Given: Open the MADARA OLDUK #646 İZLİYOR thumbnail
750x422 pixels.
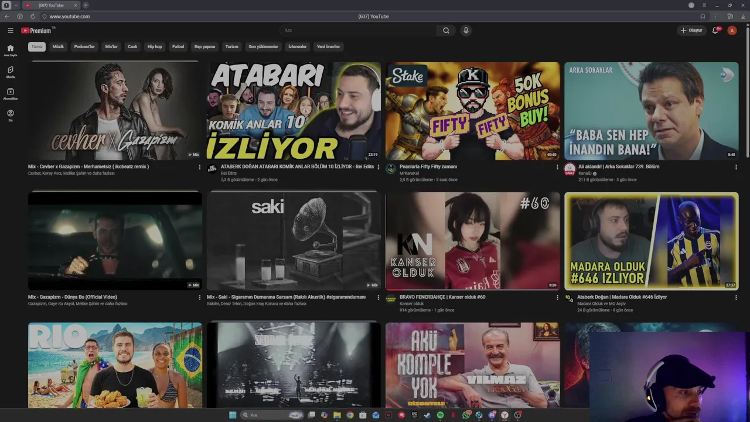Looking at the screenshot, I should pos(652,241).
